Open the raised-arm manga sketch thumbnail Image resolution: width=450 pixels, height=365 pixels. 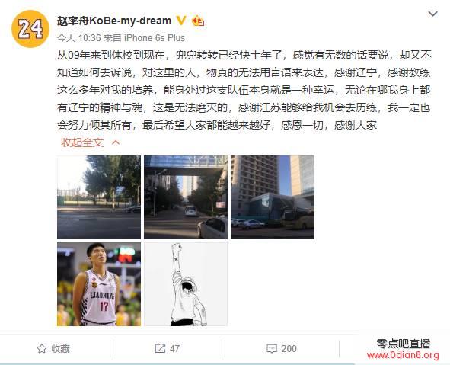[186, 284]
